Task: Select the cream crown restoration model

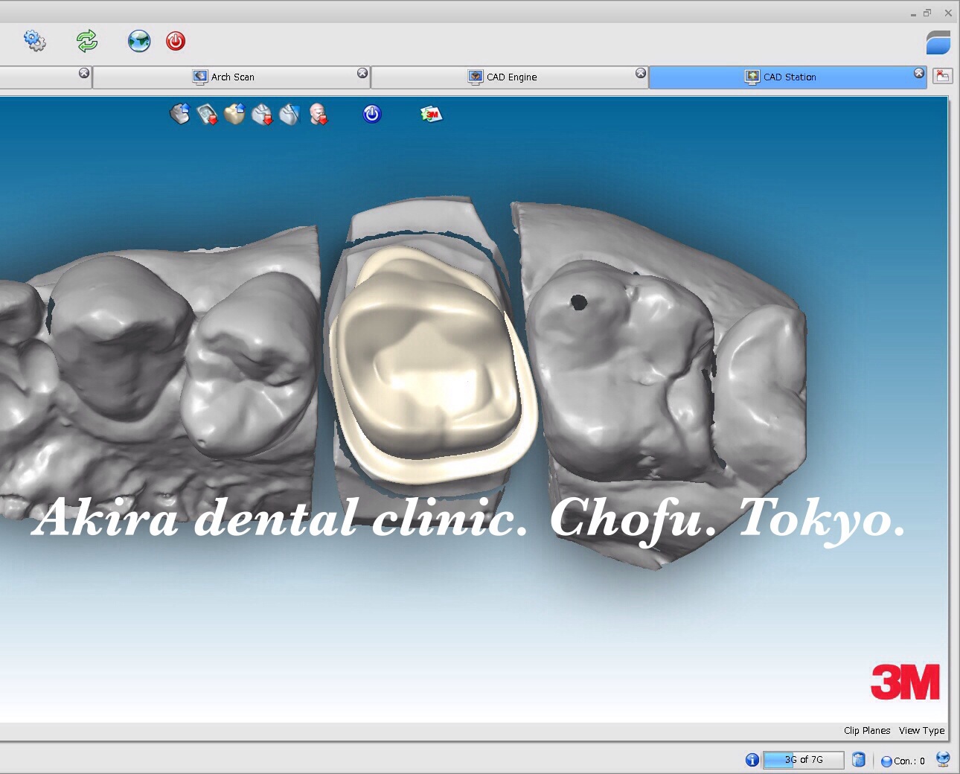Action: [434, 365]
